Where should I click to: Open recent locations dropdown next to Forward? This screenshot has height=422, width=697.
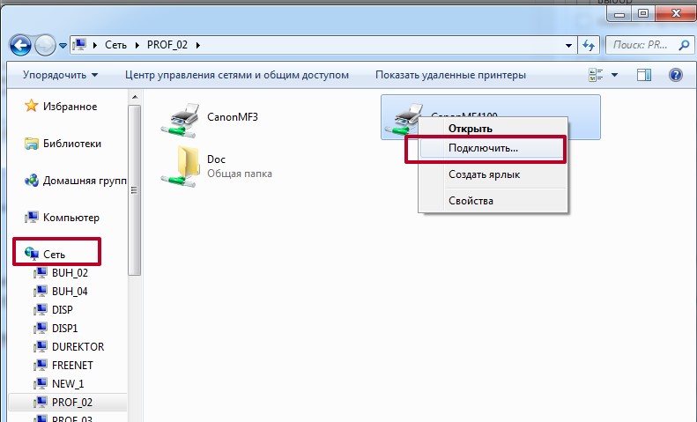point(62,44)
